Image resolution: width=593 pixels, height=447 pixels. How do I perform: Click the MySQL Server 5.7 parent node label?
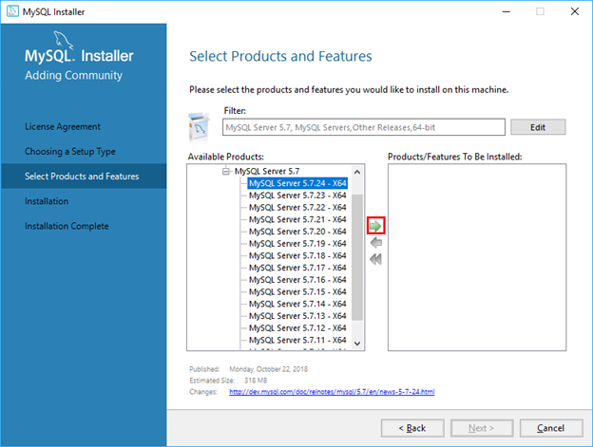[x=267, y=172]
